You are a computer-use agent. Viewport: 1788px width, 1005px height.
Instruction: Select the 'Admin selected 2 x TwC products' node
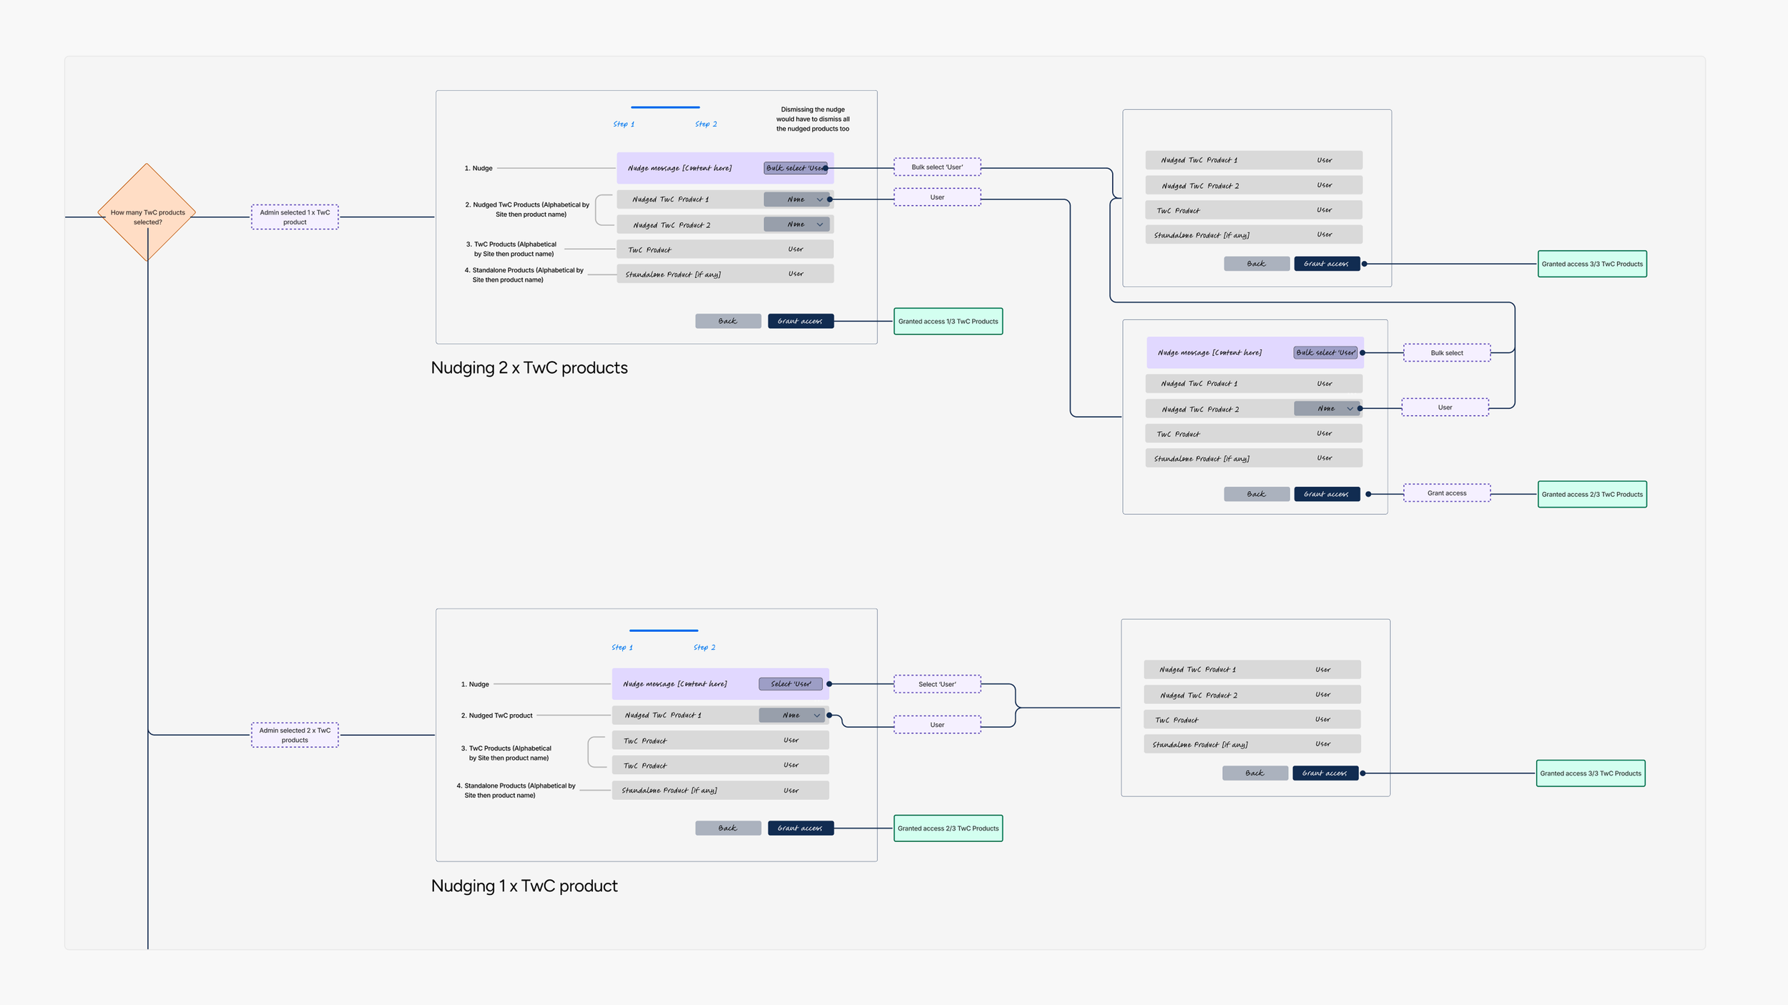[295, 735]
